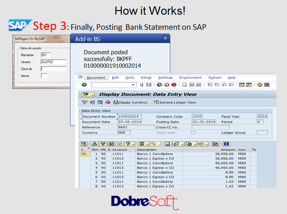The width and height of the screenshot is (287, 214).
Task: Select item 4 account cell 11013
Action: [x=124, y=168]
